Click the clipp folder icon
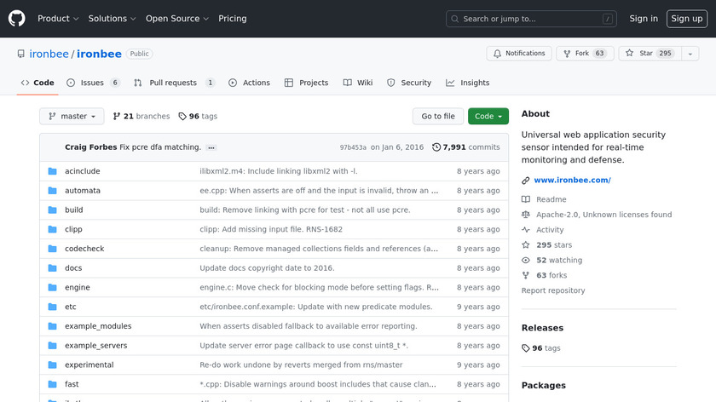Viewport: 716px width, 402px height. click(53, 229)
